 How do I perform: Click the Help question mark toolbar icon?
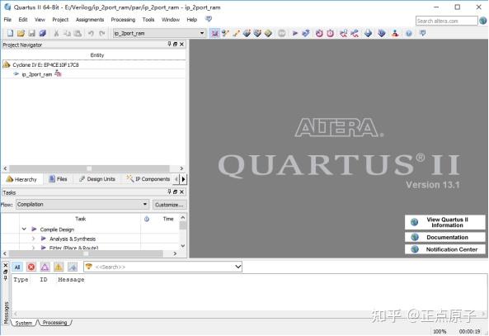pos(409,33)
